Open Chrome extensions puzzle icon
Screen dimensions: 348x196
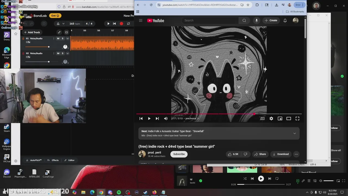257,5
